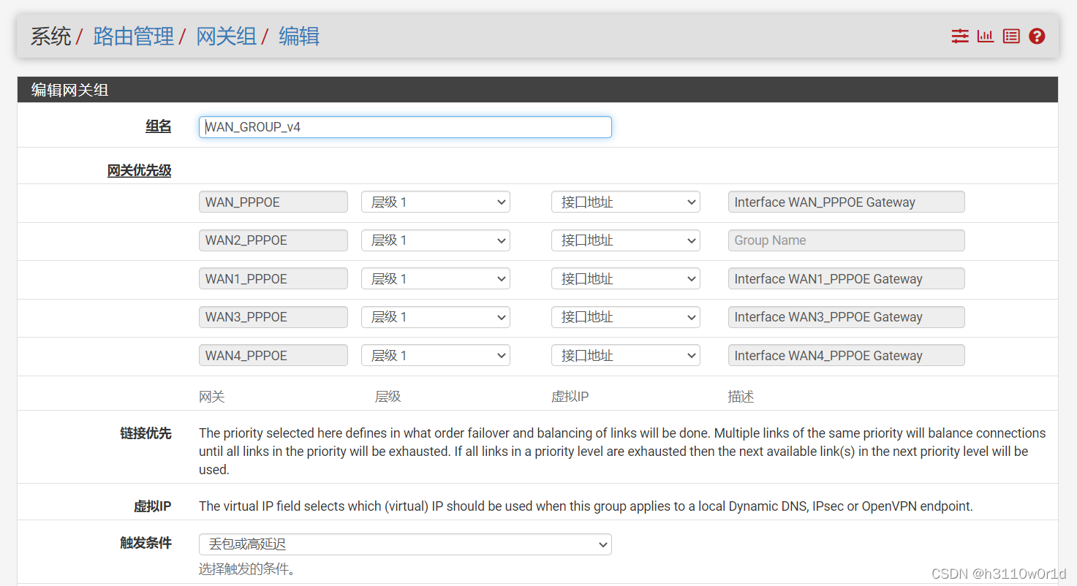Click the 网关优先级 label
This screenshot has height=586, width=1077.
(140, 171)
